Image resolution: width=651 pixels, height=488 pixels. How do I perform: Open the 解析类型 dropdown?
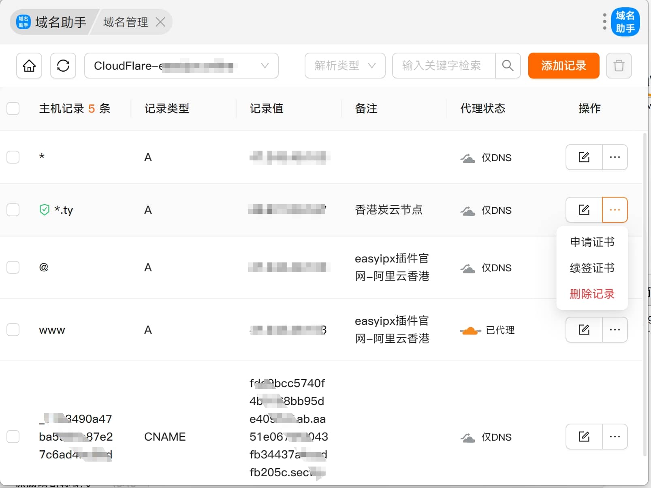[345, 66]
